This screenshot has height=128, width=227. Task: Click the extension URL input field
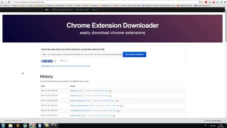click(x=82, y=54)
